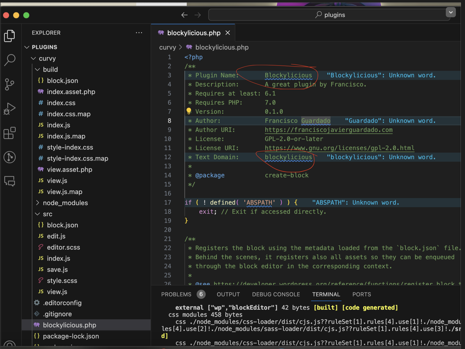
Task: Switch to the PROBLEMS panel tab
Action: pyautogui.click(x=176, y=294)
